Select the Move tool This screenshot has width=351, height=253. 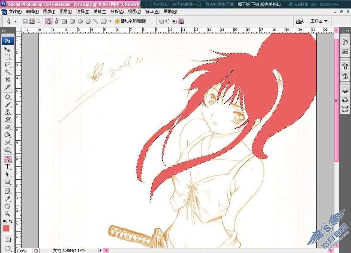tap(7, 49)
